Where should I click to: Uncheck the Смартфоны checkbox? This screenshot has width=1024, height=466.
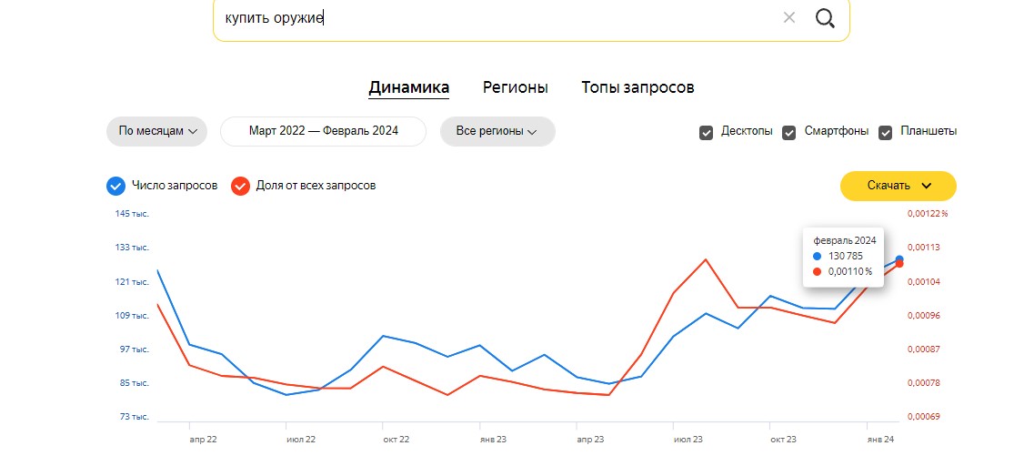[788, 133]
